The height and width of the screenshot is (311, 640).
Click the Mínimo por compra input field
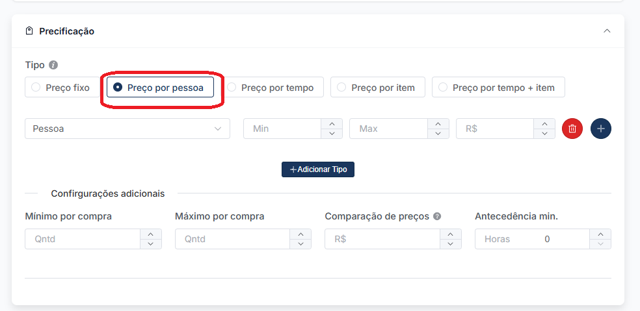coord(83,239)
